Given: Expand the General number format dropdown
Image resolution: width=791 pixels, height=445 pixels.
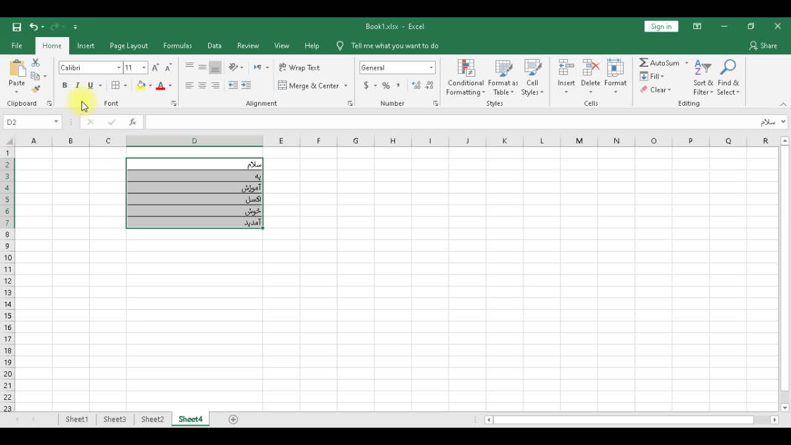Looking at the screenshot, I should click(431, 67).
